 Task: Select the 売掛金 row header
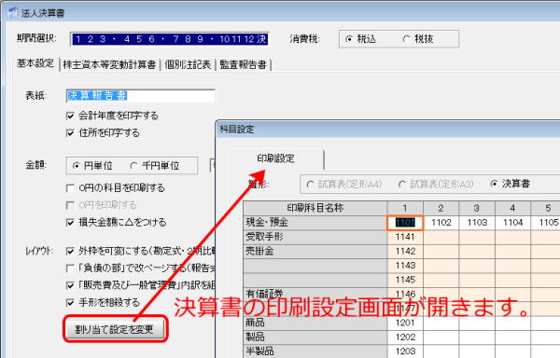[x=315, y=252]
